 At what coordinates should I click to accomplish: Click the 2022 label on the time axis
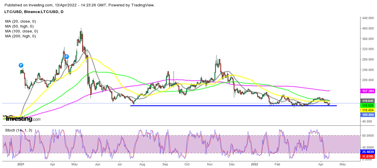click(254, 164)
